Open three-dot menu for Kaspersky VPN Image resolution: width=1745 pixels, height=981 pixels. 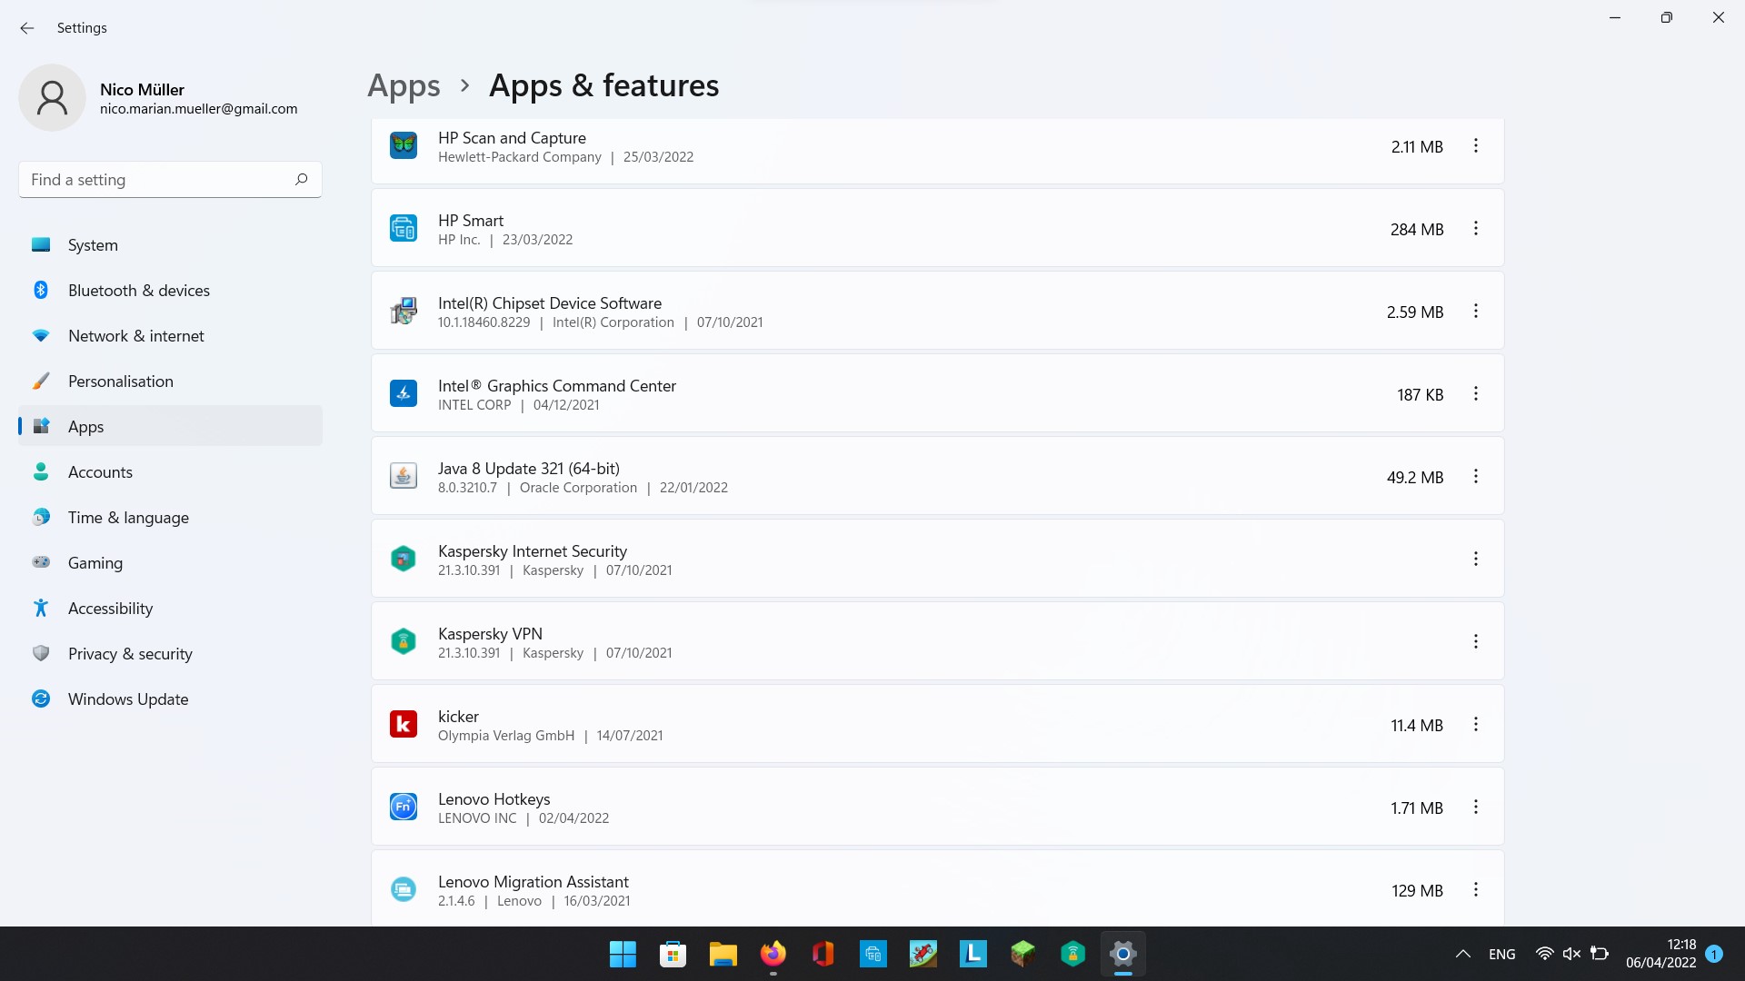point(1475,642)
